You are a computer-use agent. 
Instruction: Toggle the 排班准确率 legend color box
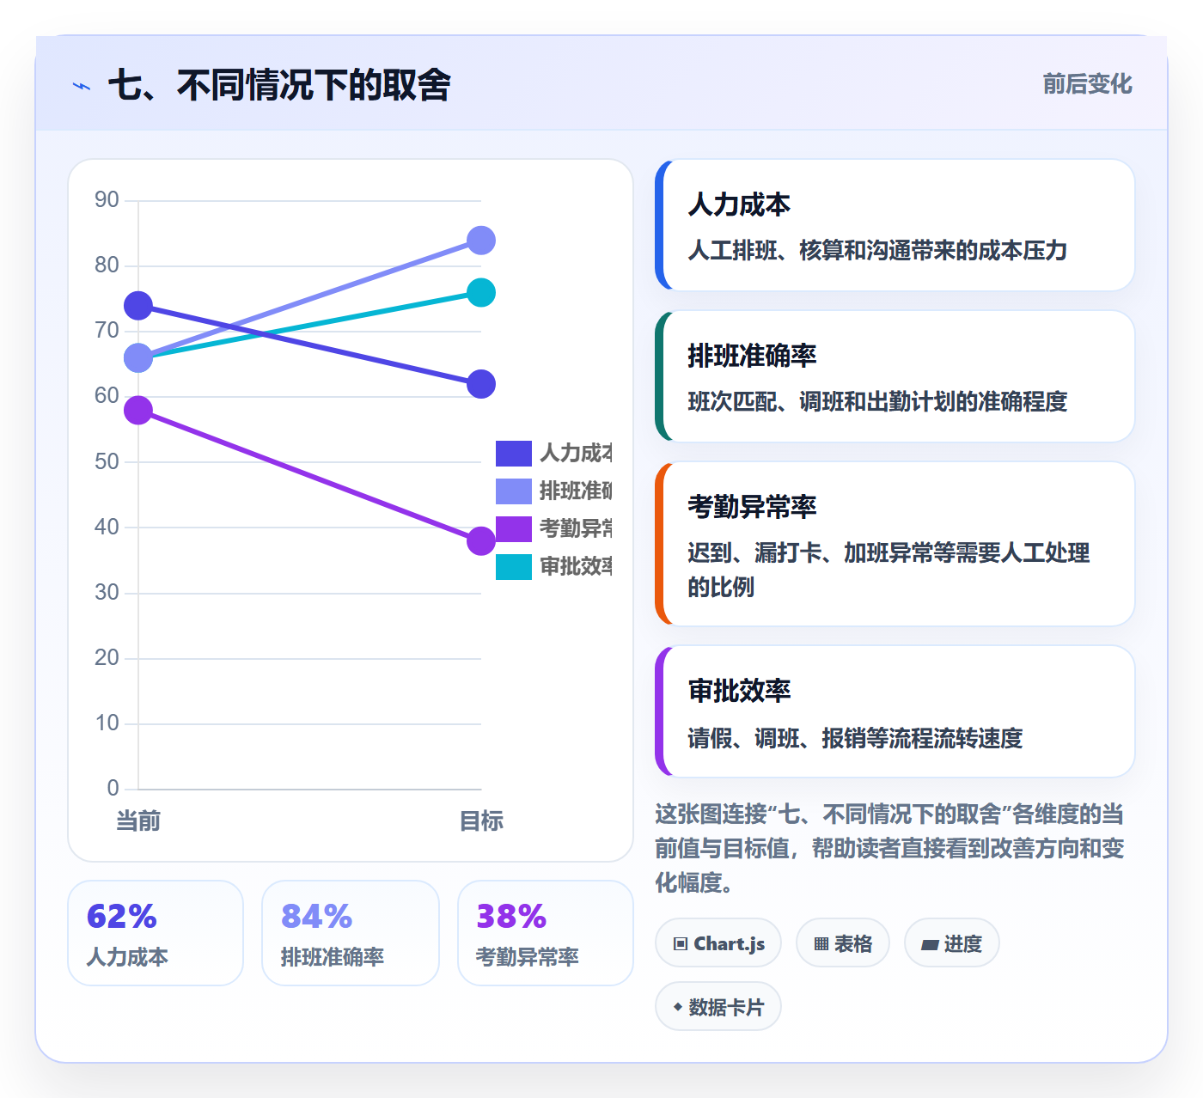(514, 491)
